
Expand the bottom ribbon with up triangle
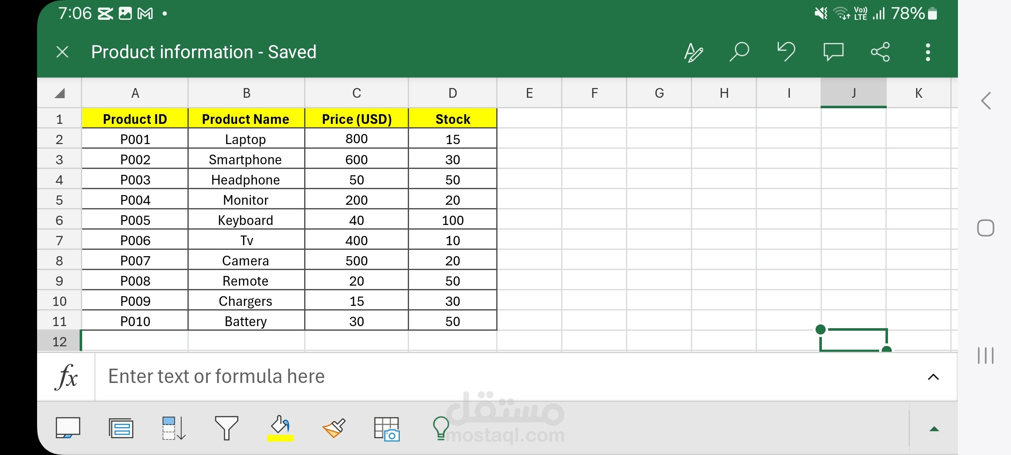[934, 429]
